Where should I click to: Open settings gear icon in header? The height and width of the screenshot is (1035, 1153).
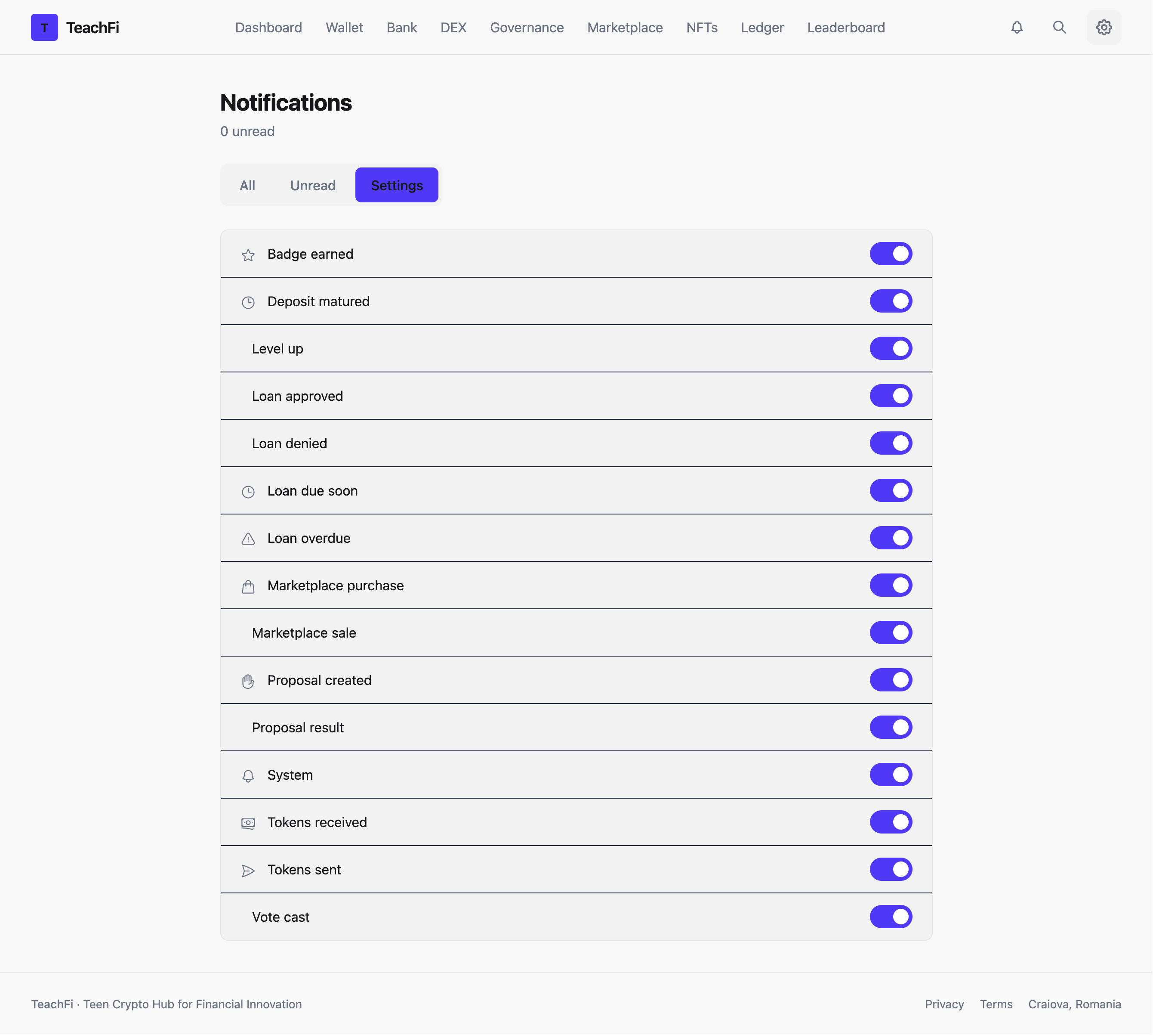(1104, 27)
